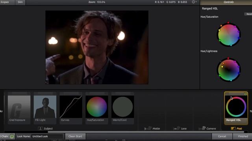
Task: Open the Grad Exposure tool card
Action: point(19,108)
